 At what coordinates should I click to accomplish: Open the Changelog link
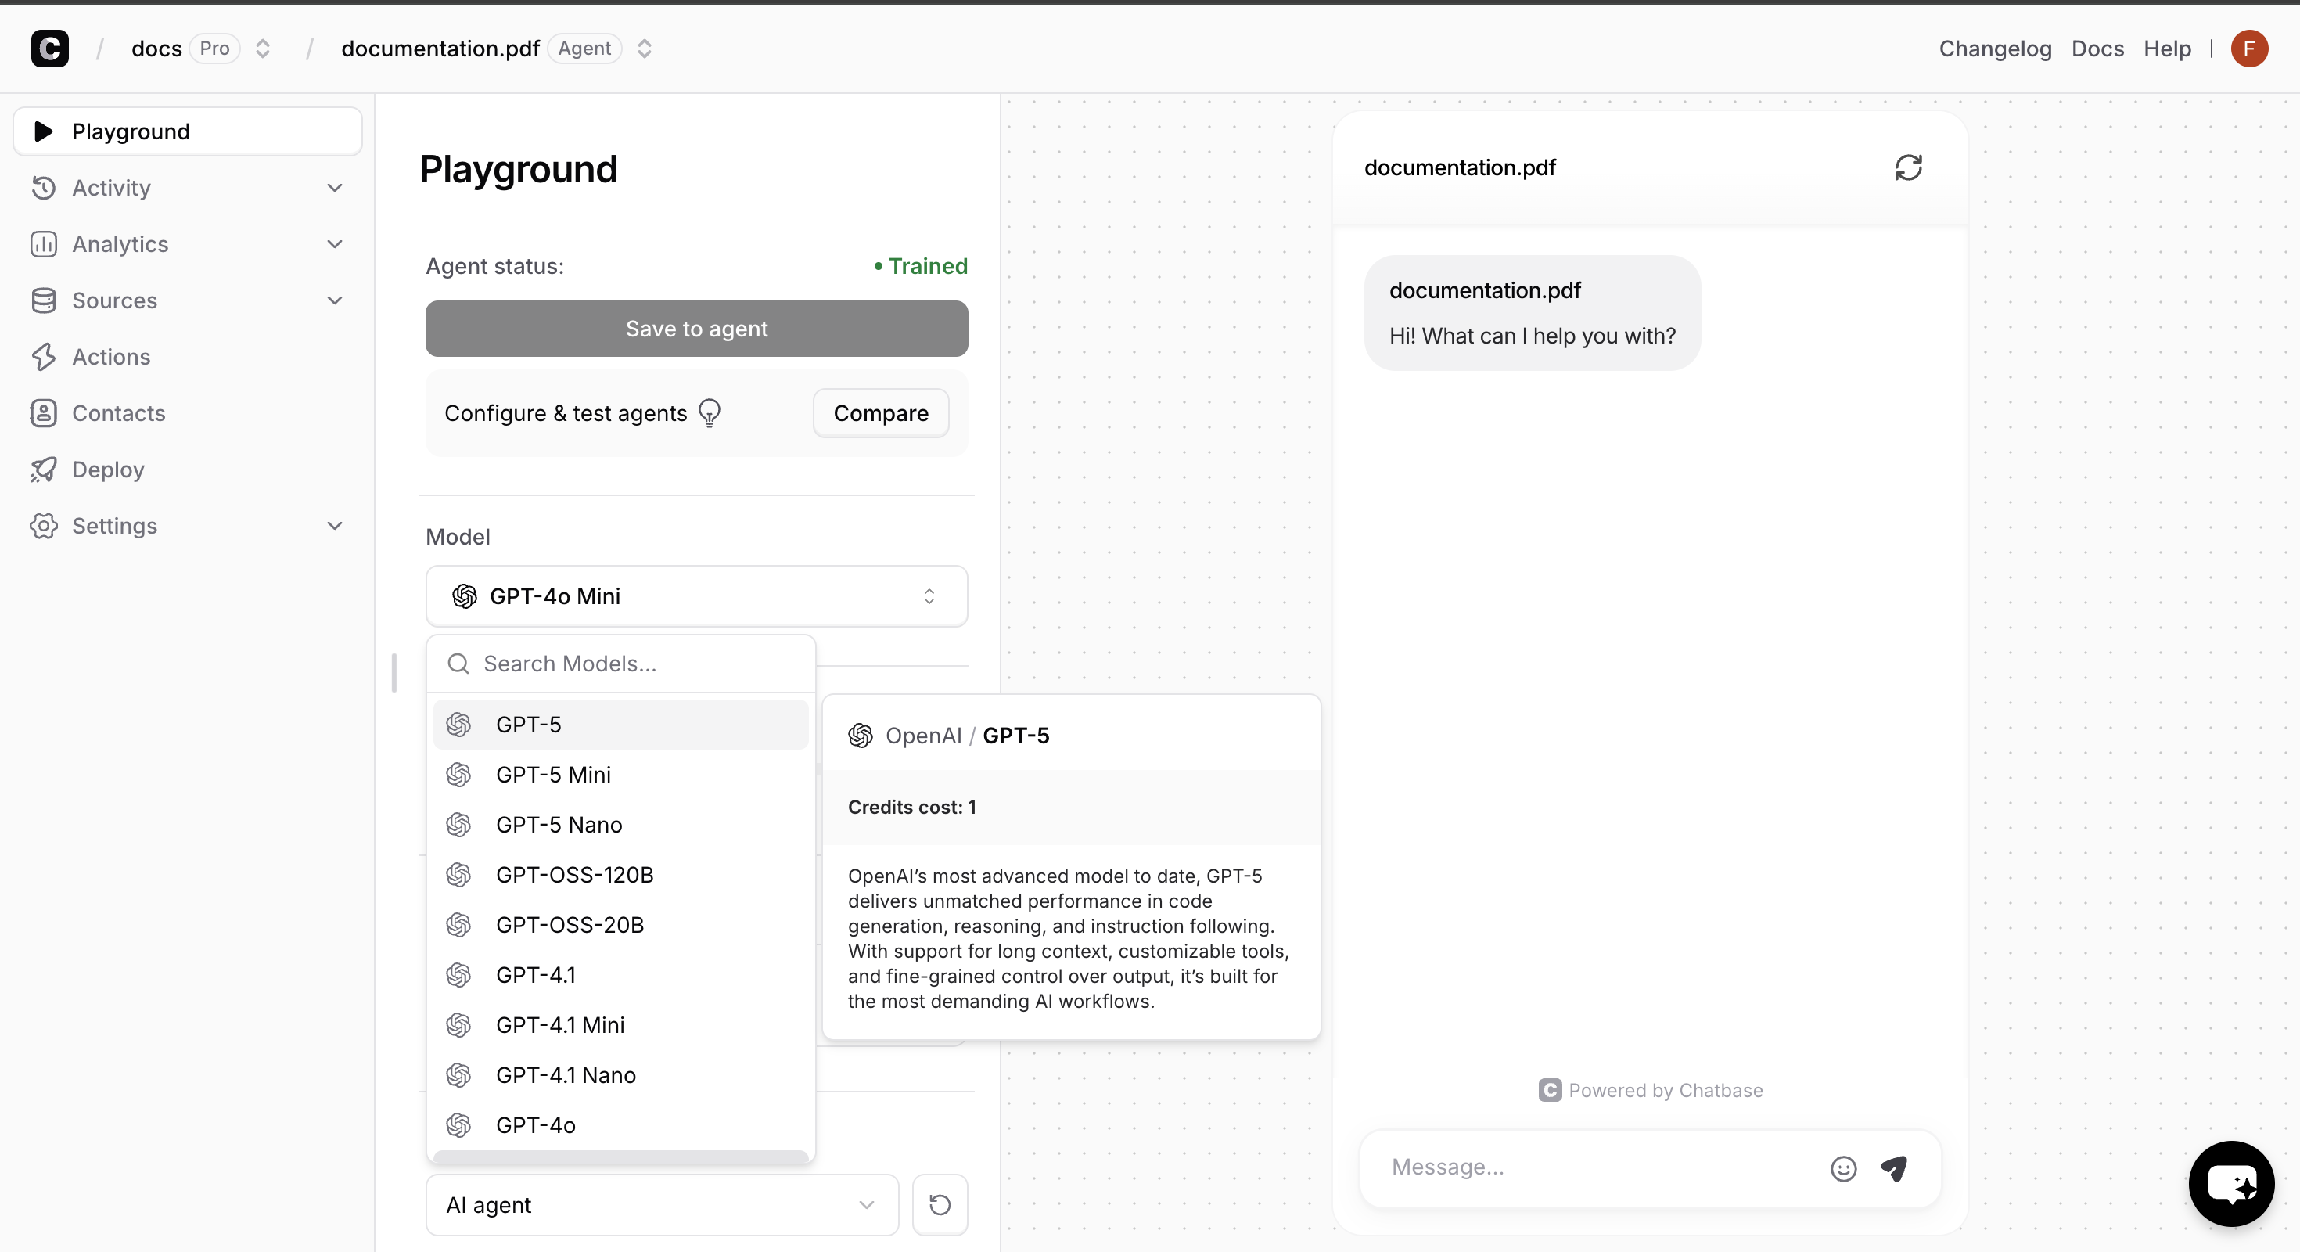1995,49
